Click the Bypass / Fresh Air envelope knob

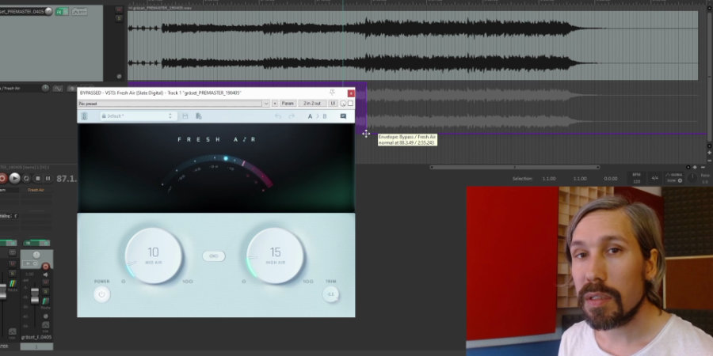pyautogui.click(x=45, y=88)
